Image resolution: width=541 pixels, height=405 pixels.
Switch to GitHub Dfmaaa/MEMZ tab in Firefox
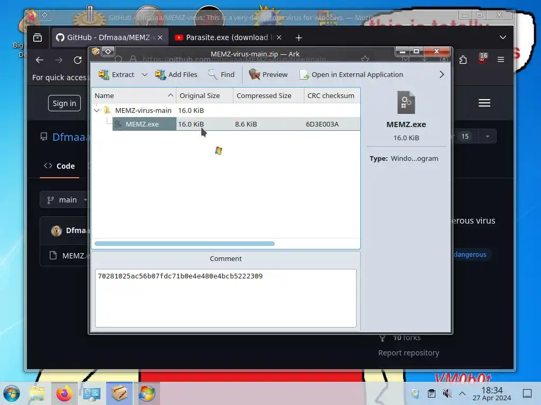pyautogui.click(x=110, y=37)
